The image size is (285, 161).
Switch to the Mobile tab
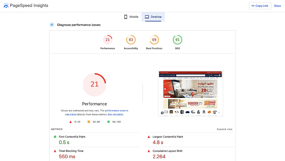(x=131, y=17)
